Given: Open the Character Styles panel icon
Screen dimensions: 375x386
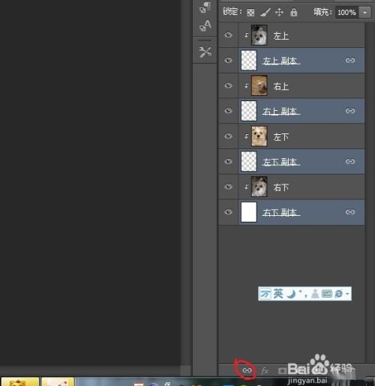Looking at the screenshot, I should click(205, 26).
